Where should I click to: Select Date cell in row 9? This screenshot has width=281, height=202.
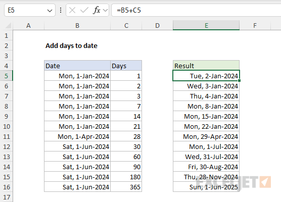point(77,116)
